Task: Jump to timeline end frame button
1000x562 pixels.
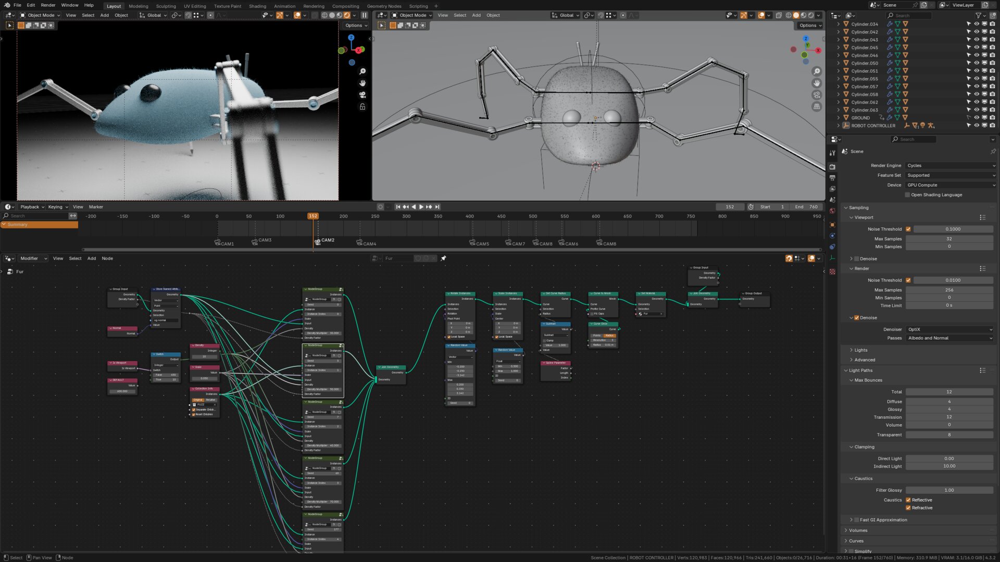Action: click(x=437, y=207)
